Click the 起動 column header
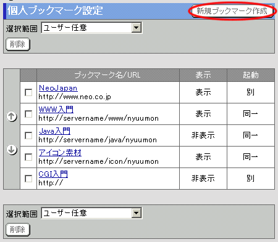 (251, 75)
